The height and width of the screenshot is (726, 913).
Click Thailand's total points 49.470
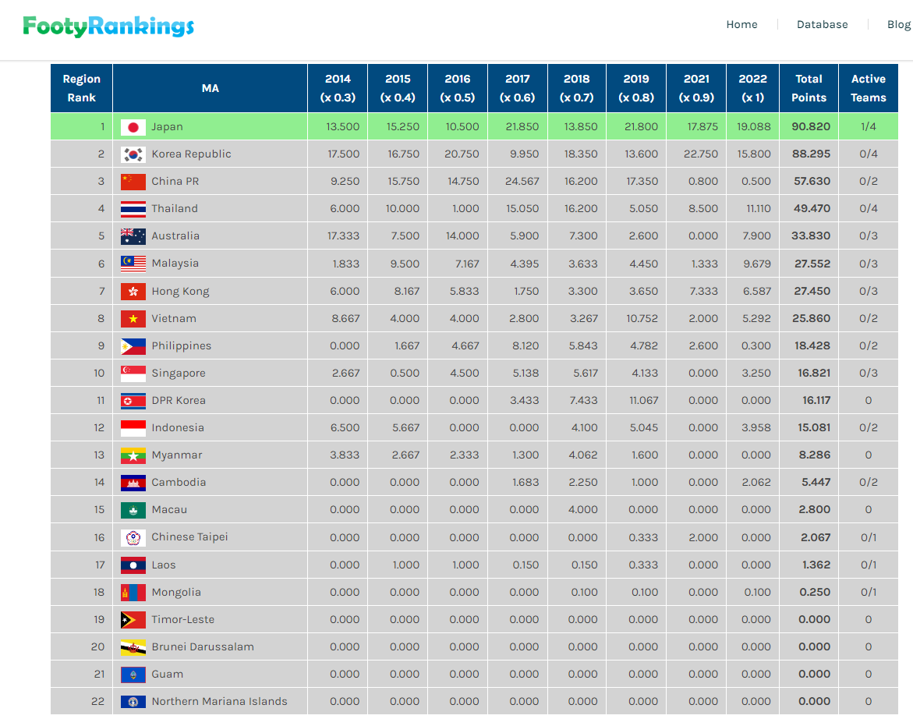pos(812,208)
